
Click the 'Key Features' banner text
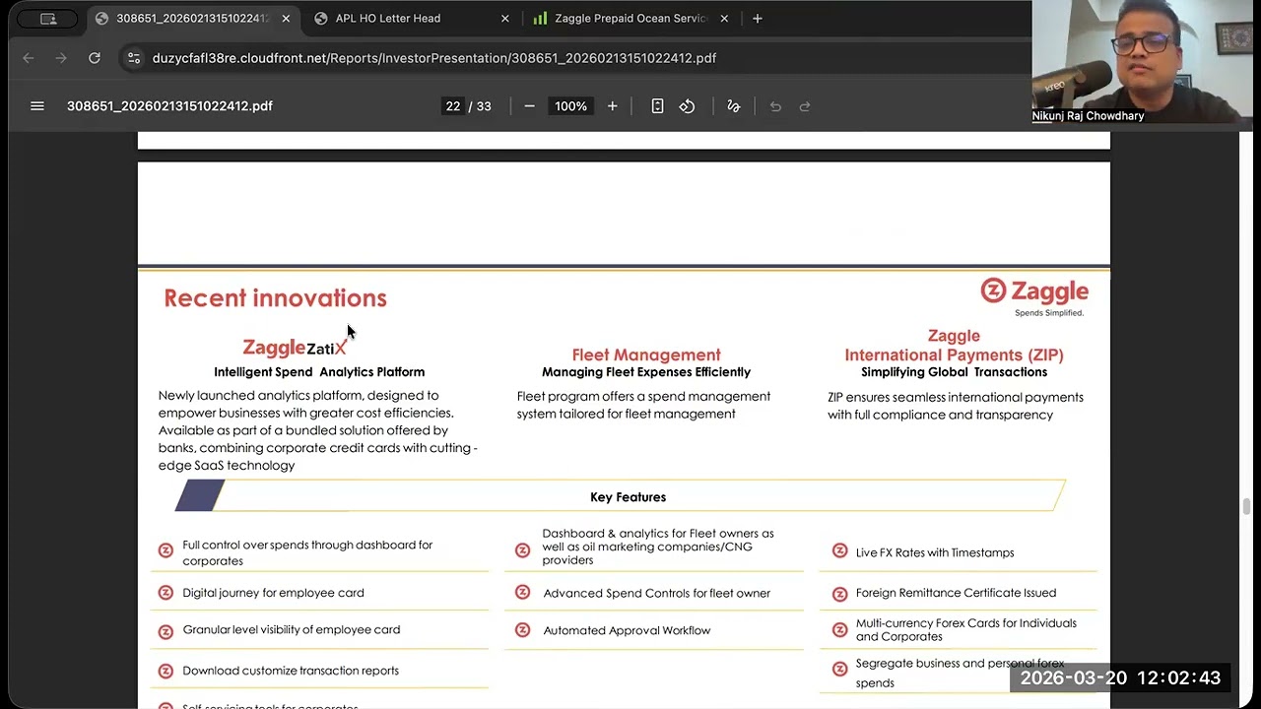click(x=628, y=497)
